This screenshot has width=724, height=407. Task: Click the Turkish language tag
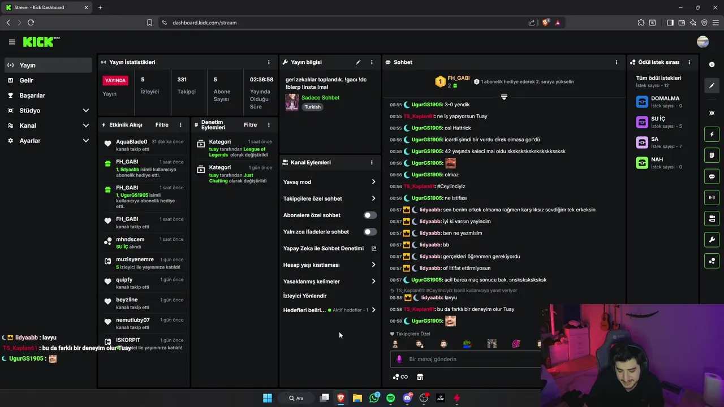pyautogui.click(x=312, y=107)
